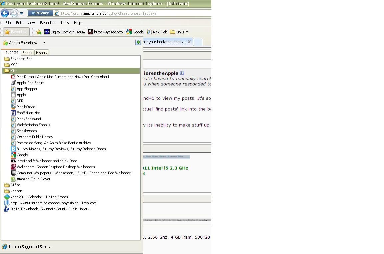Screen dimensions: 384x254
Task: Open Garden Inspired Desktop Wallpapers favorite
Action: click(x=53, y=167)
